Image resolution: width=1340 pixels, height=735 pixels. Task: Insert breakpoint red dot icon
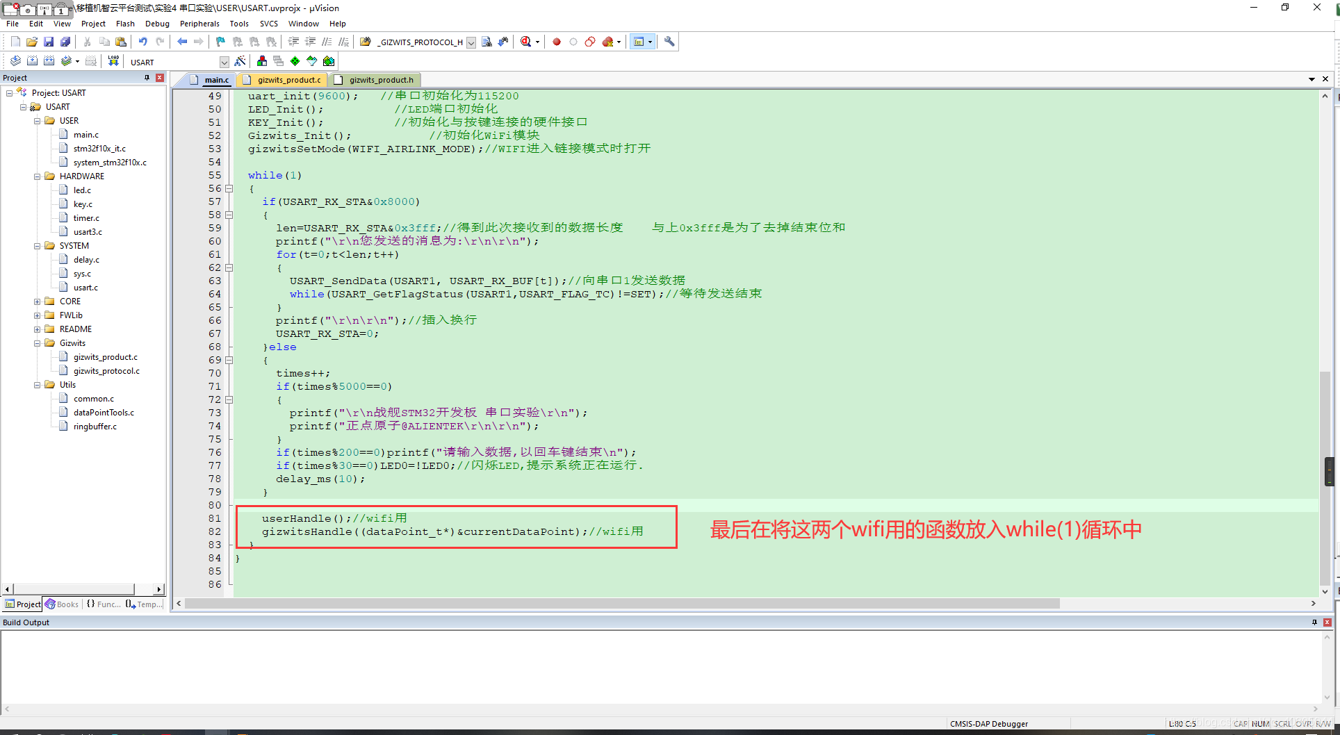pos(557,42)
